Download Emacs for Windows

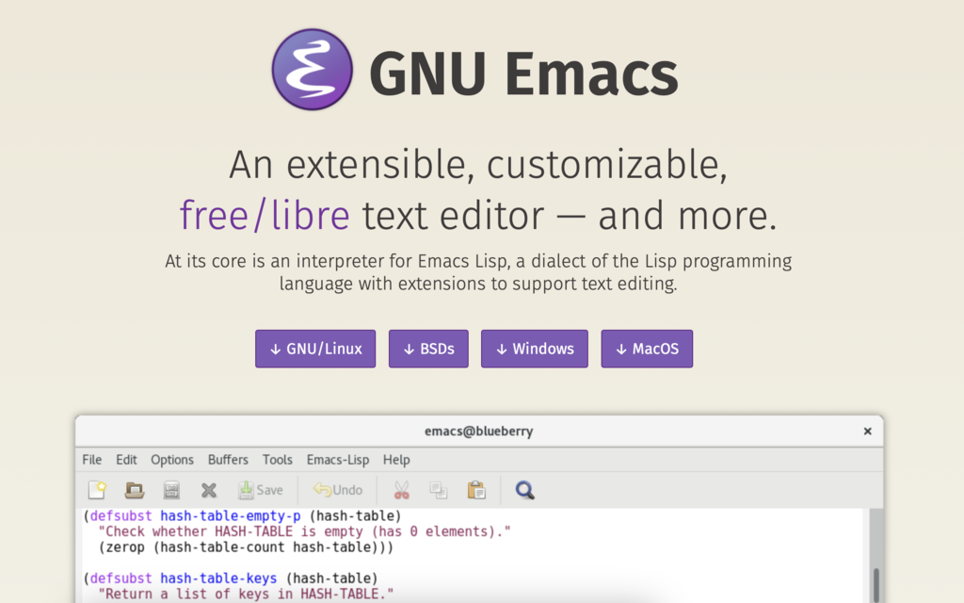click(x=534, y=349)
